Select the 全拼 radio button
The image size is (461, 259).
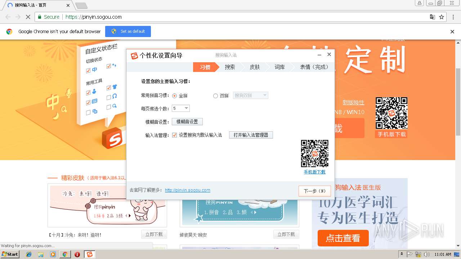click(175, 96)
